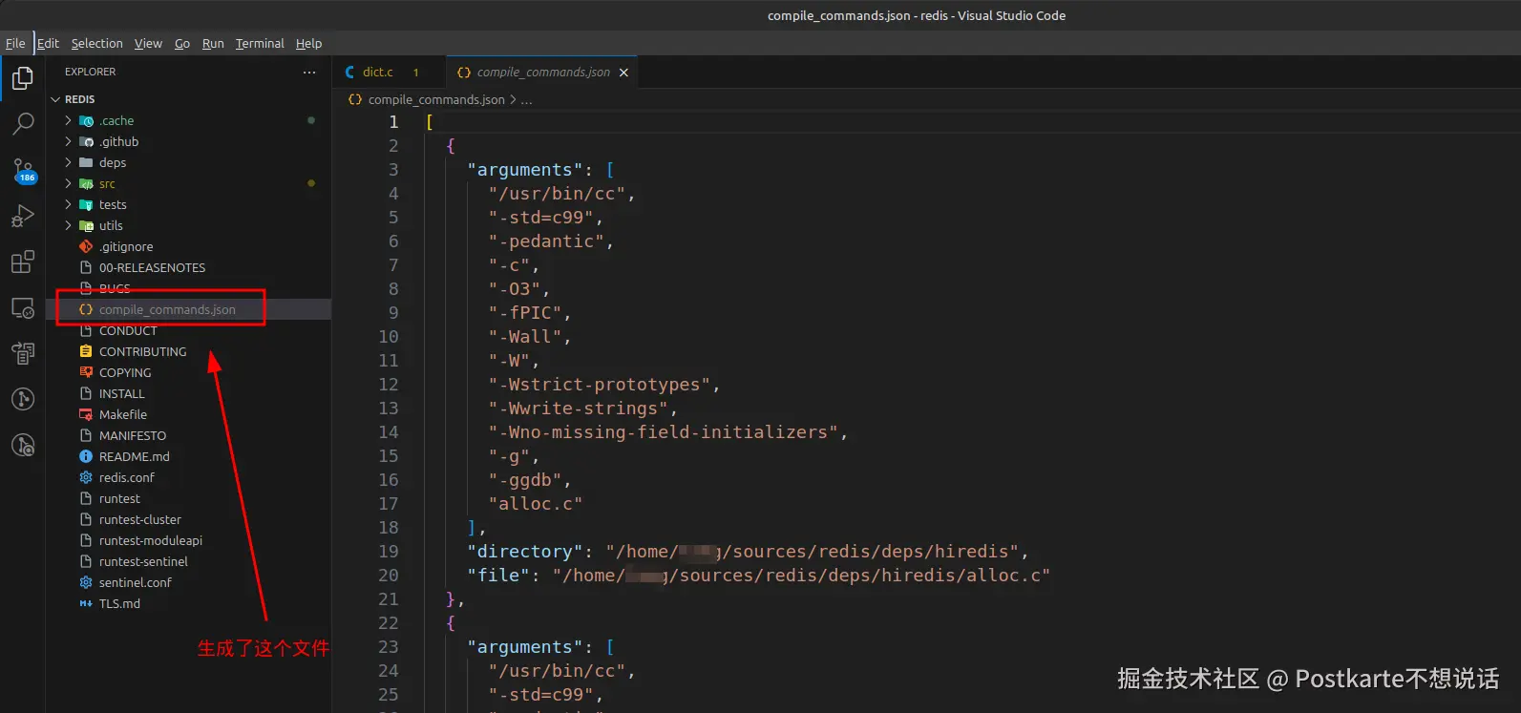Click the EXPLORER panel title
The image size is (1521, 713).
(x=90, y=72)
